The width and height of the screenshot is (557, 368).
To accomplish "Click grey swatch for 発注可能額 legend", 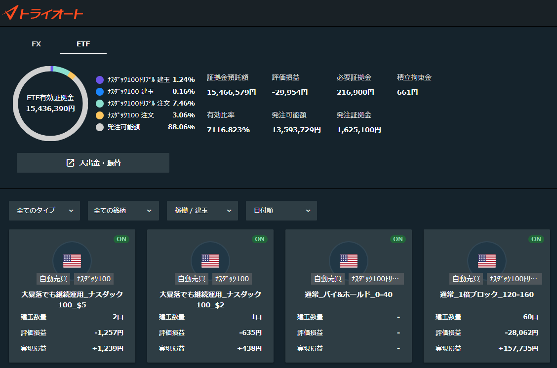I will (x=100, y=127).
